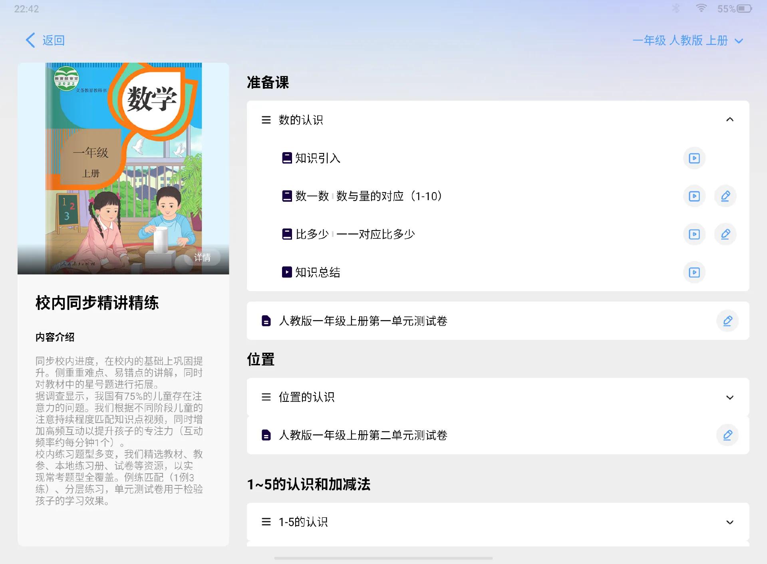Viewport: 767px width, 564px height.
Task: Open the pencil icon for 第二单元测试卷
Action: (727, 435)
